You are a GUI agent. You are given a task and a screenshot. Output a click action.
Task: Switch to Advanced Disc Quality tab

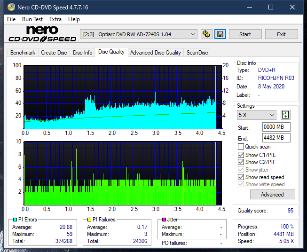pyautogui.click(x=156, y=53)
